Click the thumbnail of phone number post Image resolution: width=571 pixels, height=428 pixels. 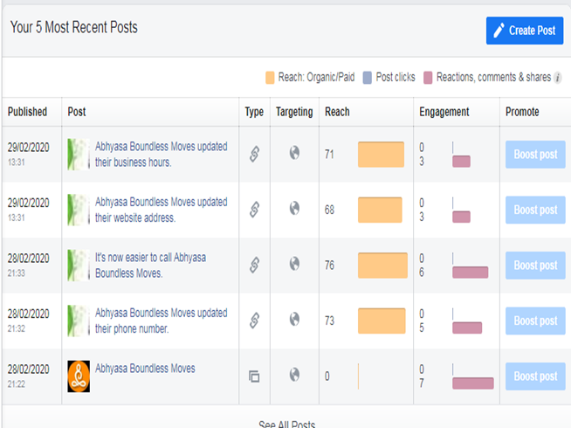click(x=79, y=321)
